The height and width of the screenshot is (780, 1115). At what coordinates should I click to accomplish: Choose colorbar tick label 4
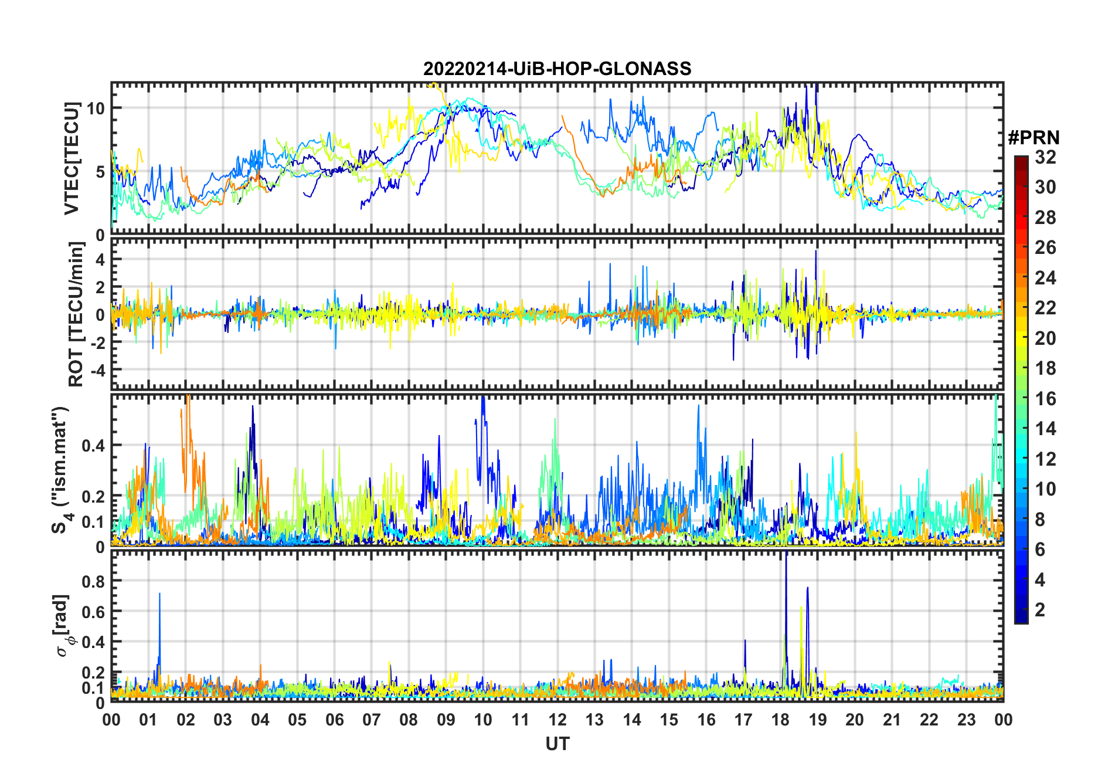pyautogui.click(x=1040, y=580)
